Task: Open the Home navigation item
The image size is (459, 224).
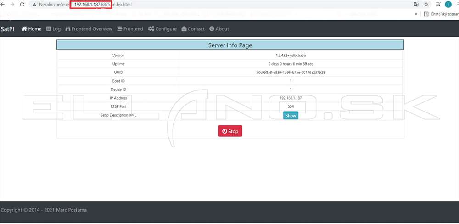Action: (32, 29)
